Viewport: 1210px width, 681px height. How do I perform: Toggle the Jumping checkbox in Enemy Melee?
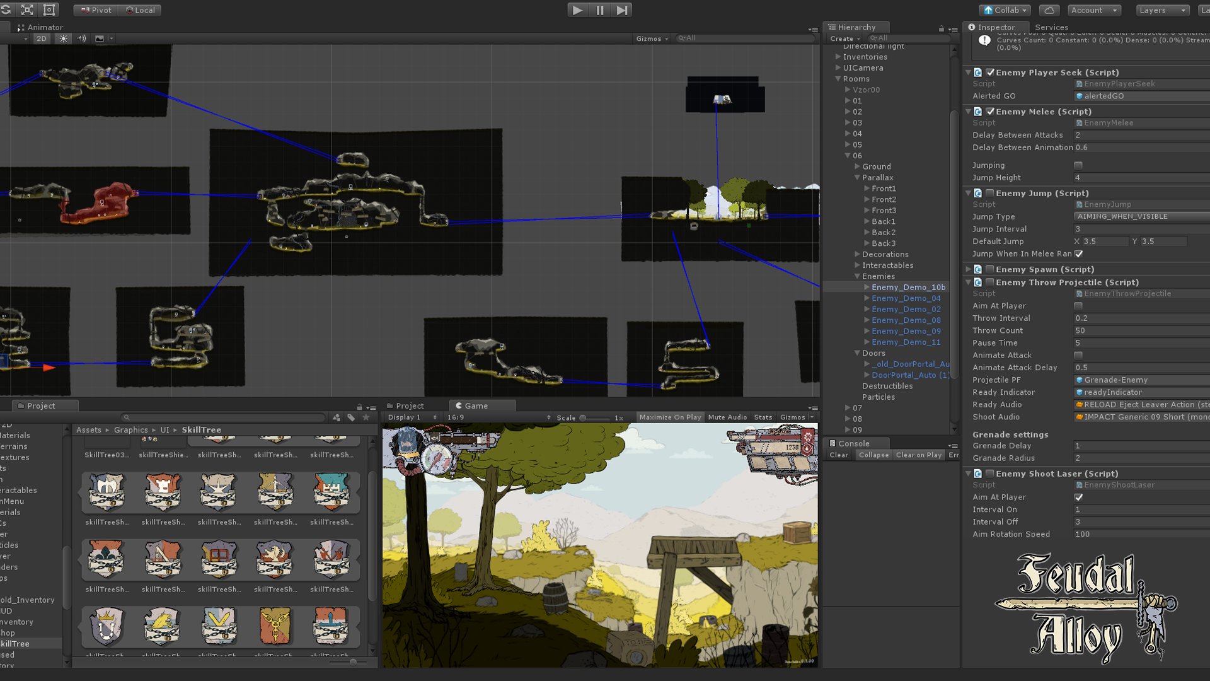tap(1078, 165)
